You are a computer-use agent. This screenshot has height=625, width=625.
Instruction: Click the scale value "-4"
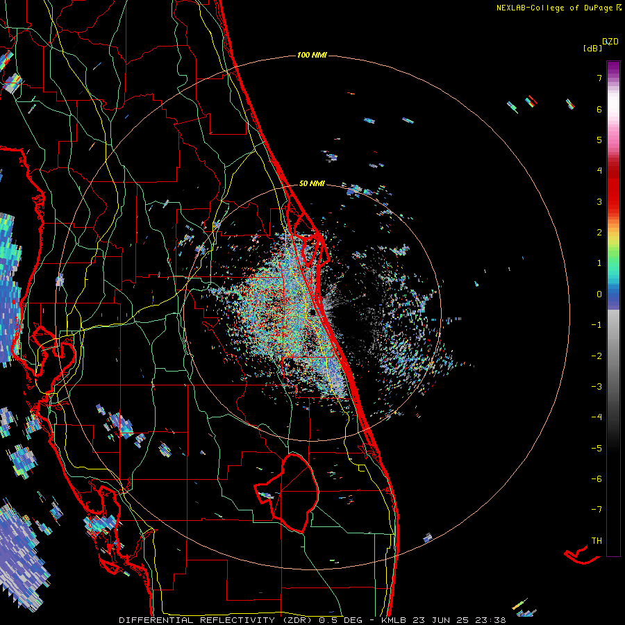pyautogui.click(x=597, y=417)
